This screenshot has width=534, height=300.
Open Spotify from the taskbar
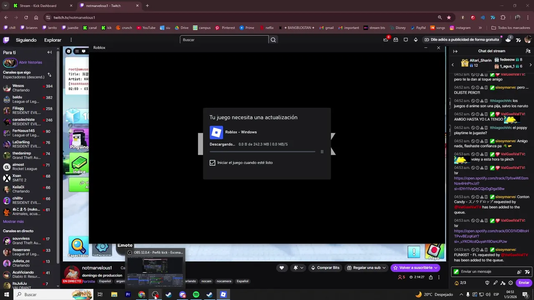tap(196, 295)
